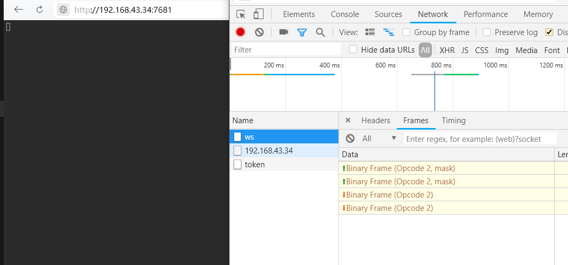Close the request details pane
Image resolution: width=568 pixels, height=265 pixels.
[347, 121]
